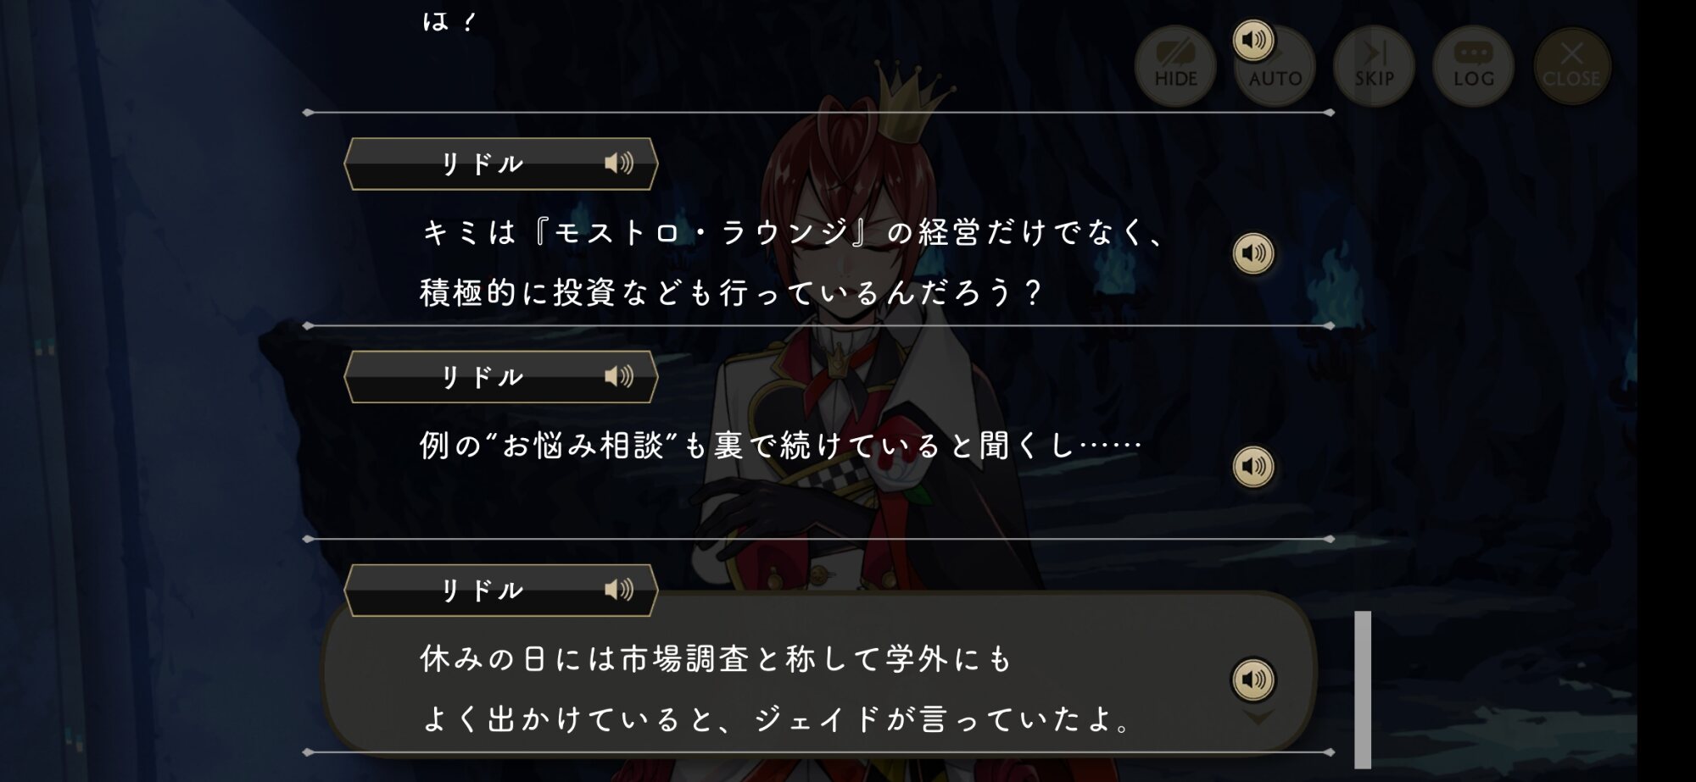Select the highlighted 休みの日には dialogue entry
Screen dimensions: 1696x782
click(818, 672)
